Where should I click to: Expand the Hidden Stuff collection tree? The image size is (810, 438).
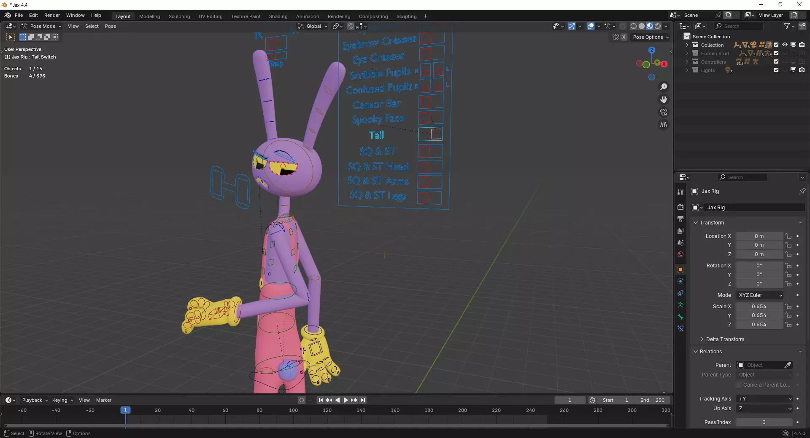click(x=687, y=53)
